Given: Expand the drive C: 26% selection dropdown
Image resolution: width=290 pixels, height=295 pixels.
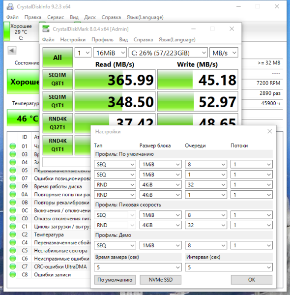Looking at the screenshot, I should [x=168, y=53].
